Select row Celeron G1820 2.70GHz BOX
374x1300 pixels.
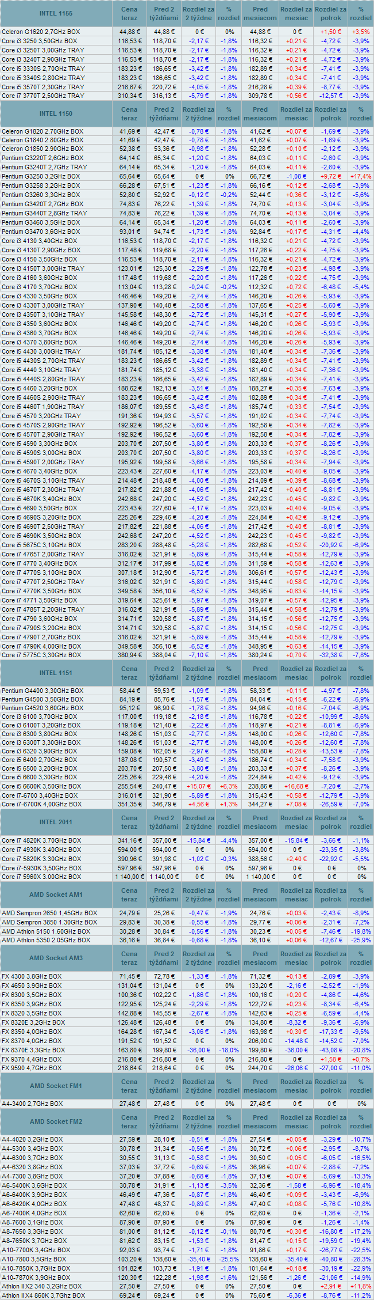tap(187, 131)
